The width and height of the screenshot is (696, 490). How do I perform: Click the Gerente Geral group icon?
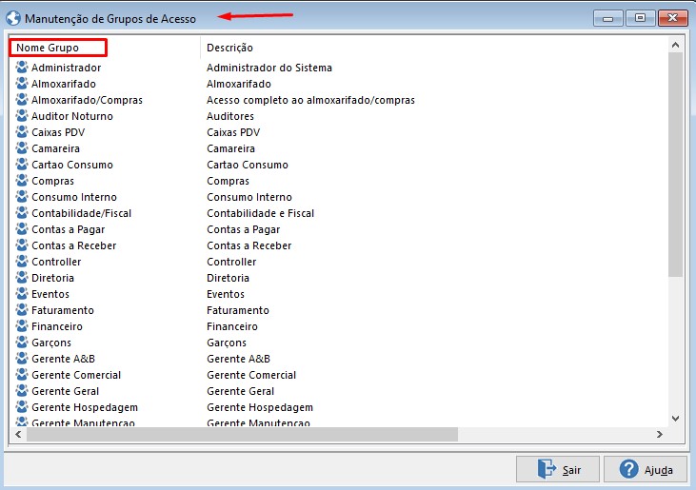coord(22,391)
